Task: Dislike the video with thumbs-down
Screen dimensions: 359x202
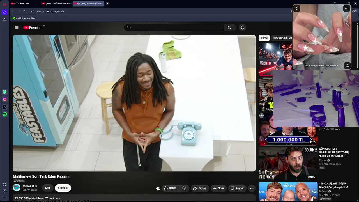Action: coord(184,188)
